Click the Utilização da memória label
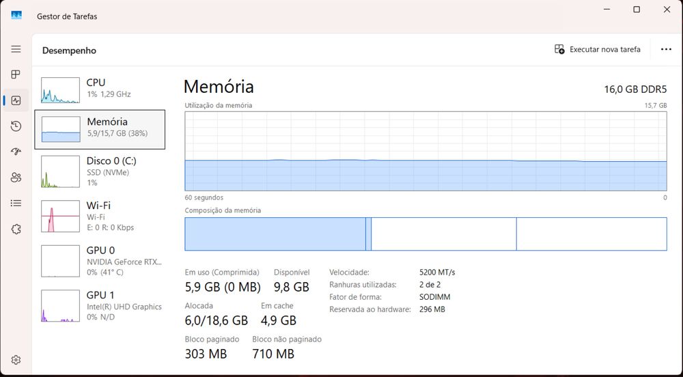683x377 pixels. tap(219, 105)
